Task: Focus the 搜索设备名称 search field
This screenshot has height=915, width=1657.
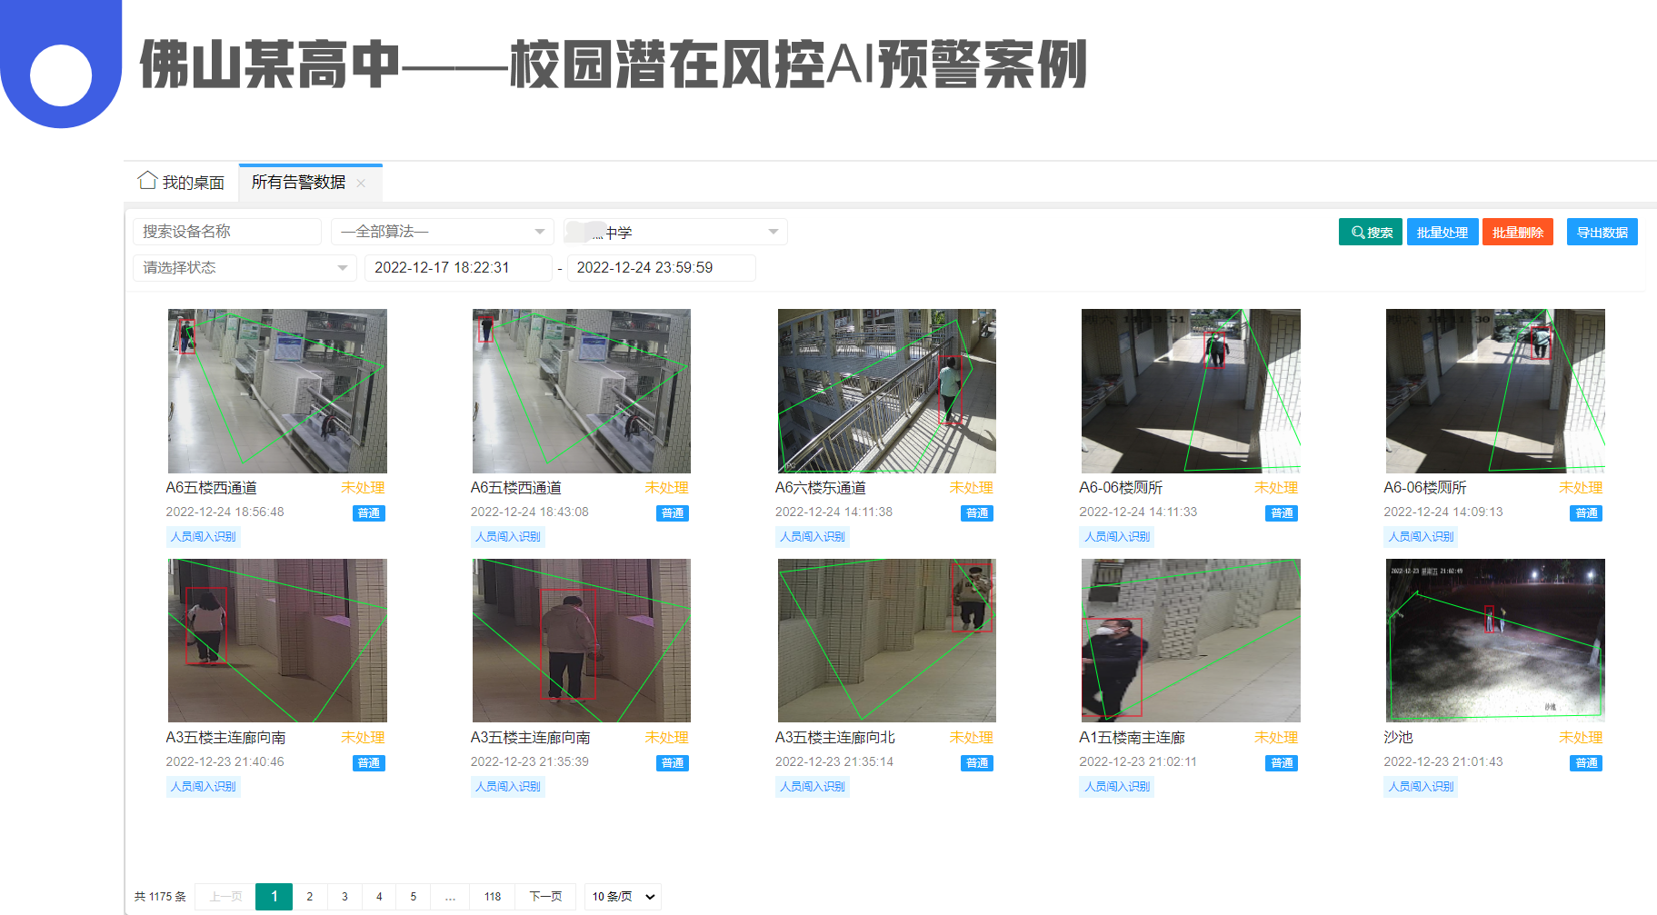Action: click(227, 232)
